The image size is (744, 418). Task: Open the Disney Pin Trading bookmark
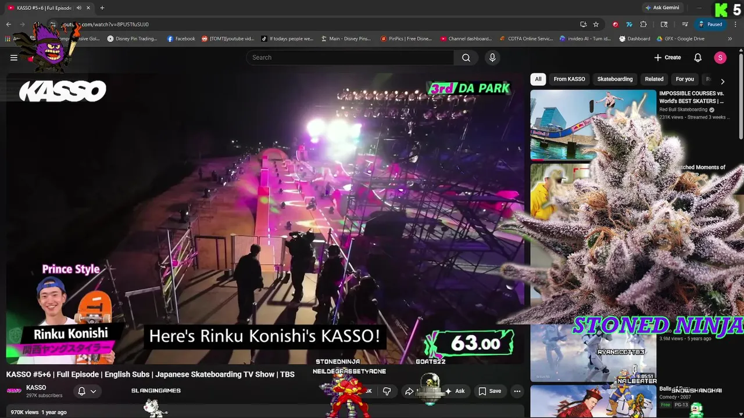(x=132, y=39)
